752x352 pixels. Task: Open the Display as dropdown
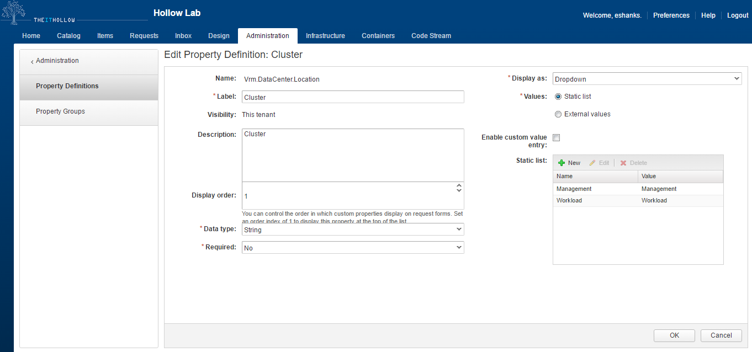pos(647,79)
